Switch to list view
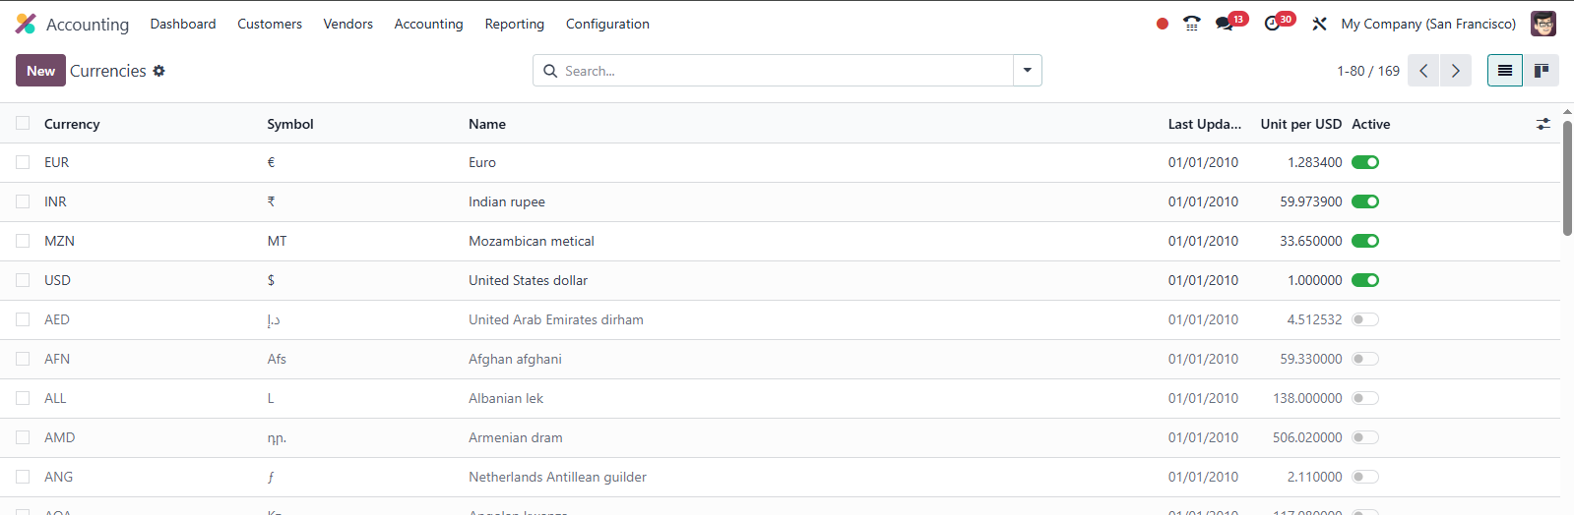 click(1505, 71)
